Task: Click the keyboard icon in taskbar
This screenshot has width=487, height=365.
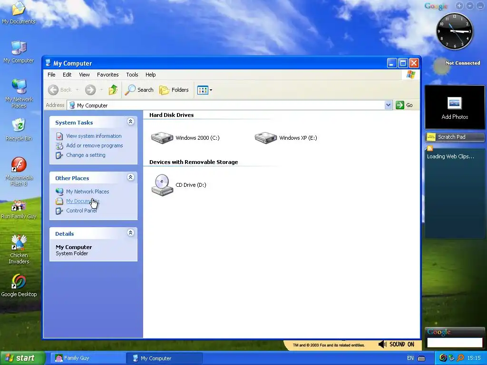Action: point(421,358)
